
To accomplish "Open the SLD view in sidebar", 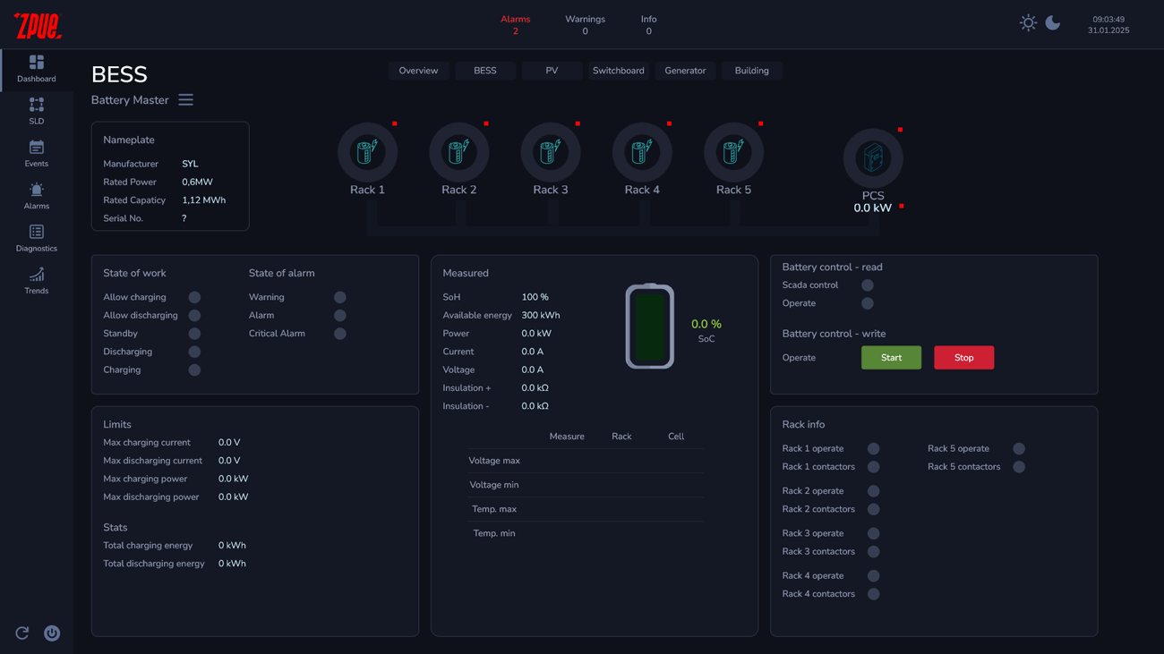I will 36,111.
